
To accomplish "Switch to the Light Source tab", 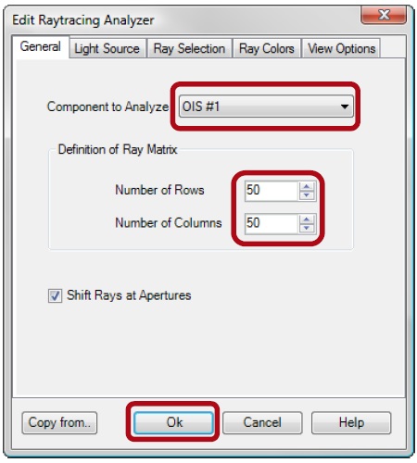I will pyautogui.click(x=107, y=49).
